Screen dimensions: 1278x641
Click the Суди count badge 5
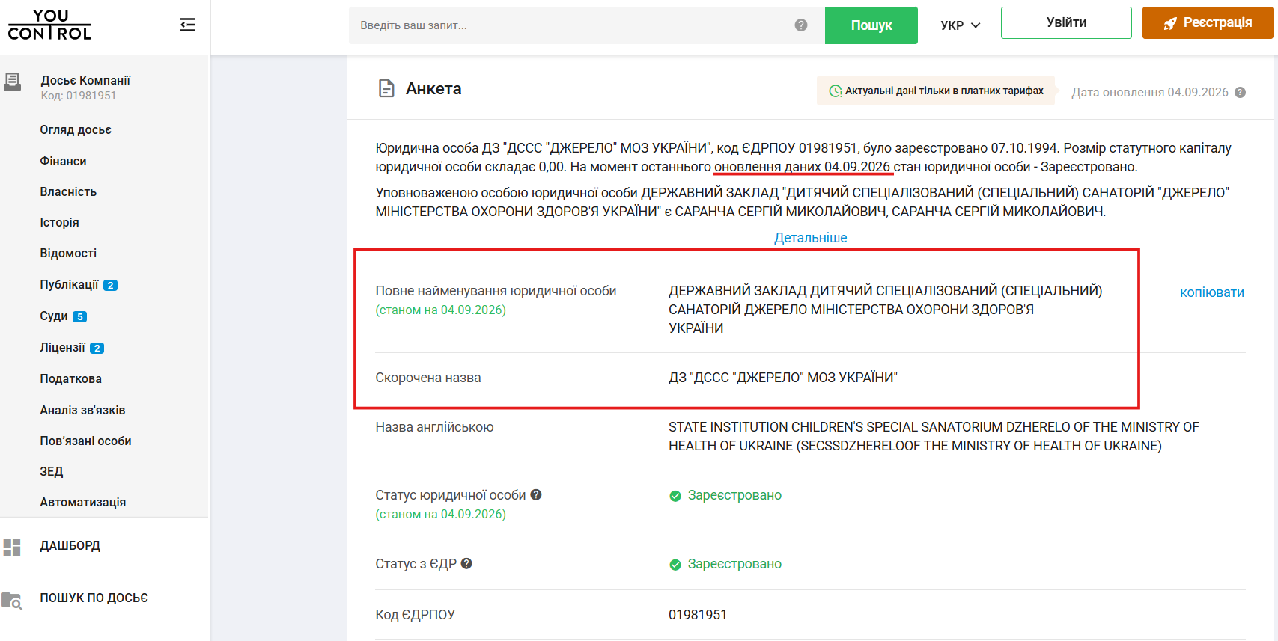[x=80, y=316]
